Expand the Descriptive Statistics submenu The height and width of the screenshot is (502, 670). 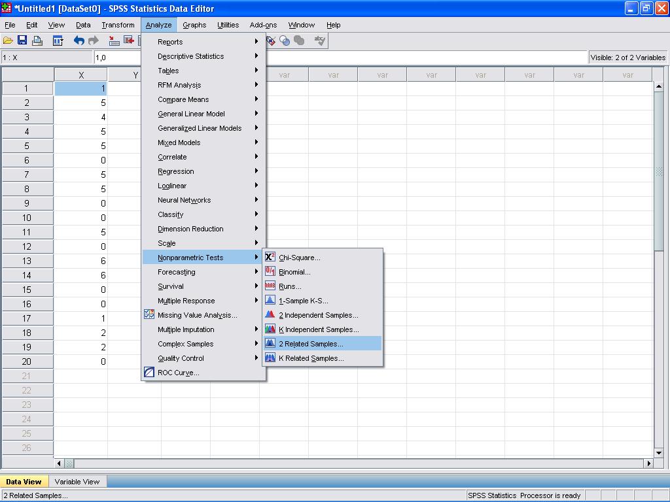tap(190, 56)
